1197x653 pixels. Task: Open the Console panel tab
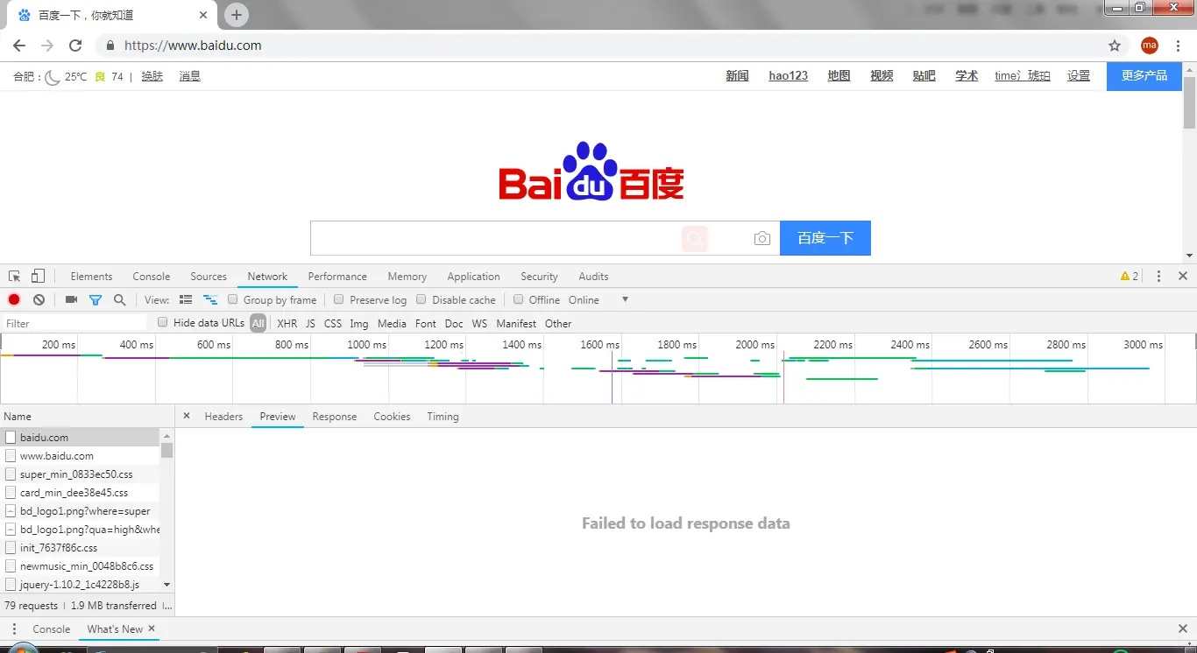point(152,276)
